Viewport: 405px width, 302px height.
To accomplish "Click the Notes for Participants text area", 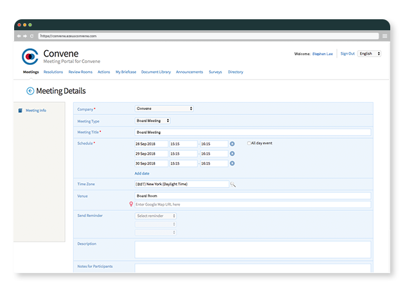I will tap(253, 268).
